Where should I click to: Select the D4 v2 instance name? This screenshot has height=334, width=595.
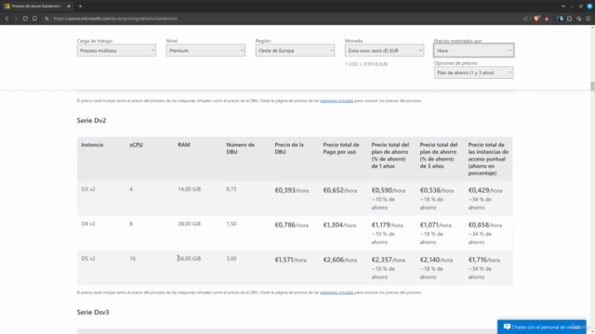click(x=88, y=224)
